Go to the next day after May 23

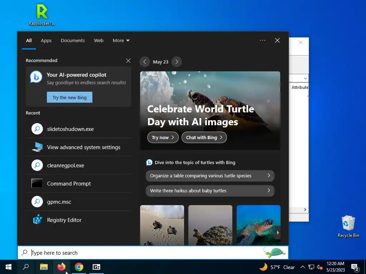177,62
